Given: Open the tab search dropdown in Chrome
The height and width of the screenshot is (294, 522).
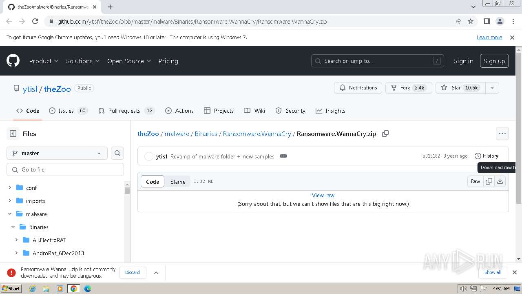Looking at the screenshot, I should coord(473,7).
